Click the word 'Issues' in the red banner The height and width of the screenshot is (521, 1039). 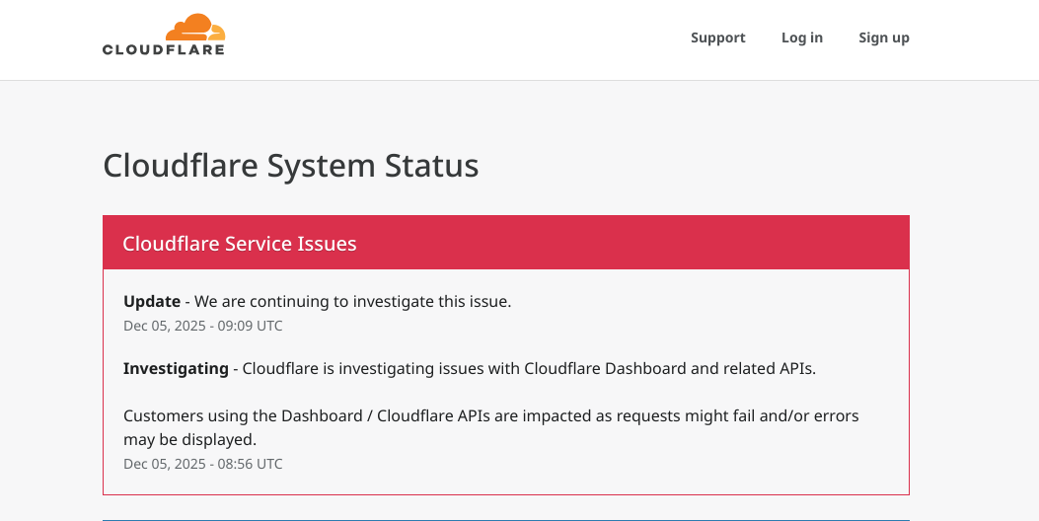pyautogui.click(x=326, y=243)
